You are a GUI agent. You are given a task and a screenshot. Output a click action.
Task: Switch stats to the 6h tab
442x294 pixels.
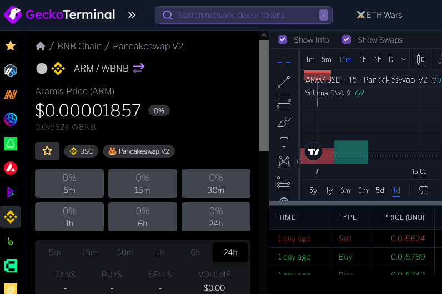click(195, 252)
